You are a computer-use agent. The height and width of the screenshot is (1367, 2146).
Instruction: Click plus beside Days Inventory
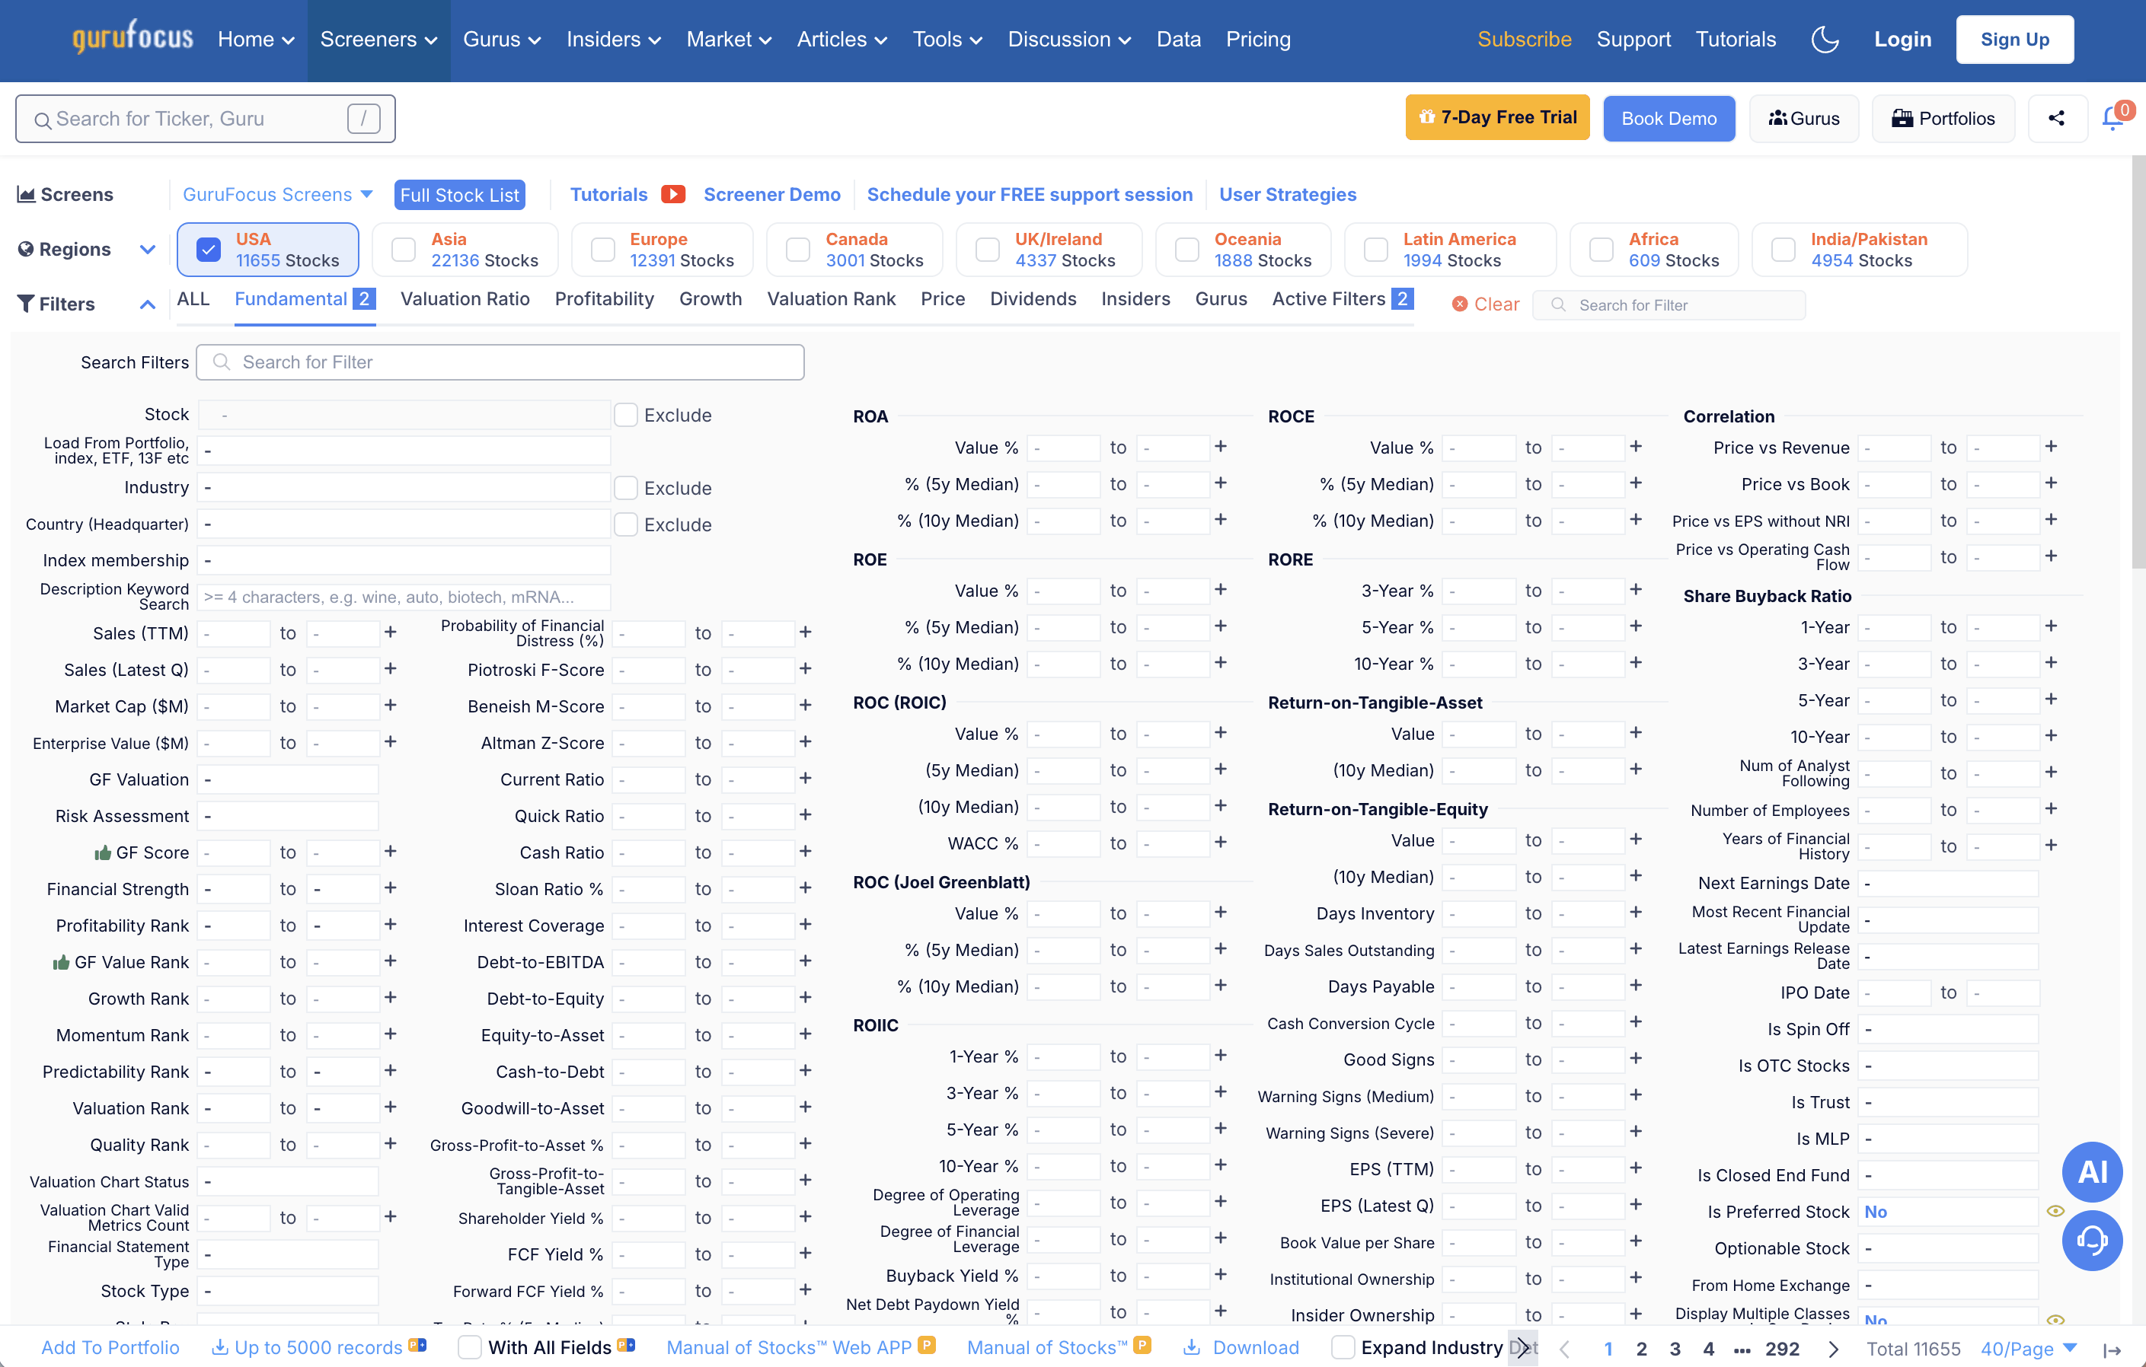click(1635, 912)
